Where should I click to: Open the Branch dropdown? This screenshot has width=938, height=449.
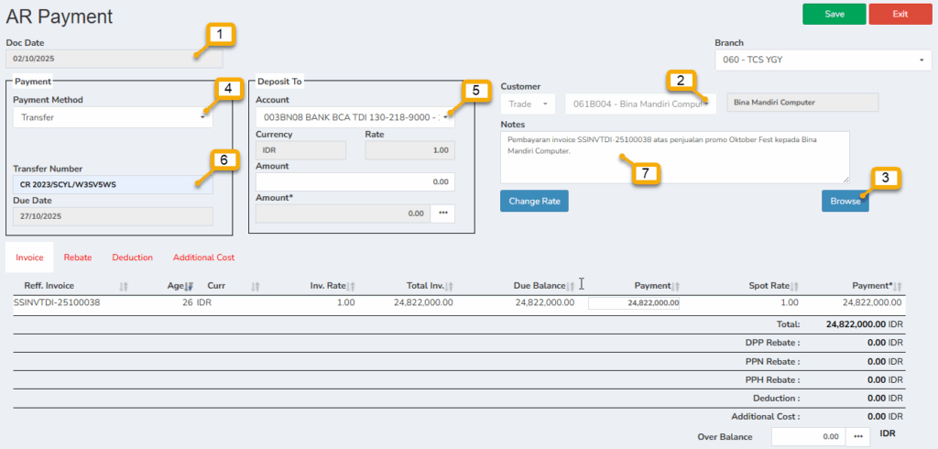[x=822, y=60]
